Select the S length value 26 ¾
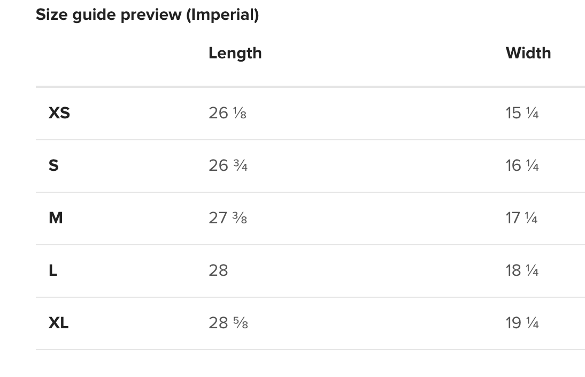This screenshot has width=585, height=377. (228, 165)
